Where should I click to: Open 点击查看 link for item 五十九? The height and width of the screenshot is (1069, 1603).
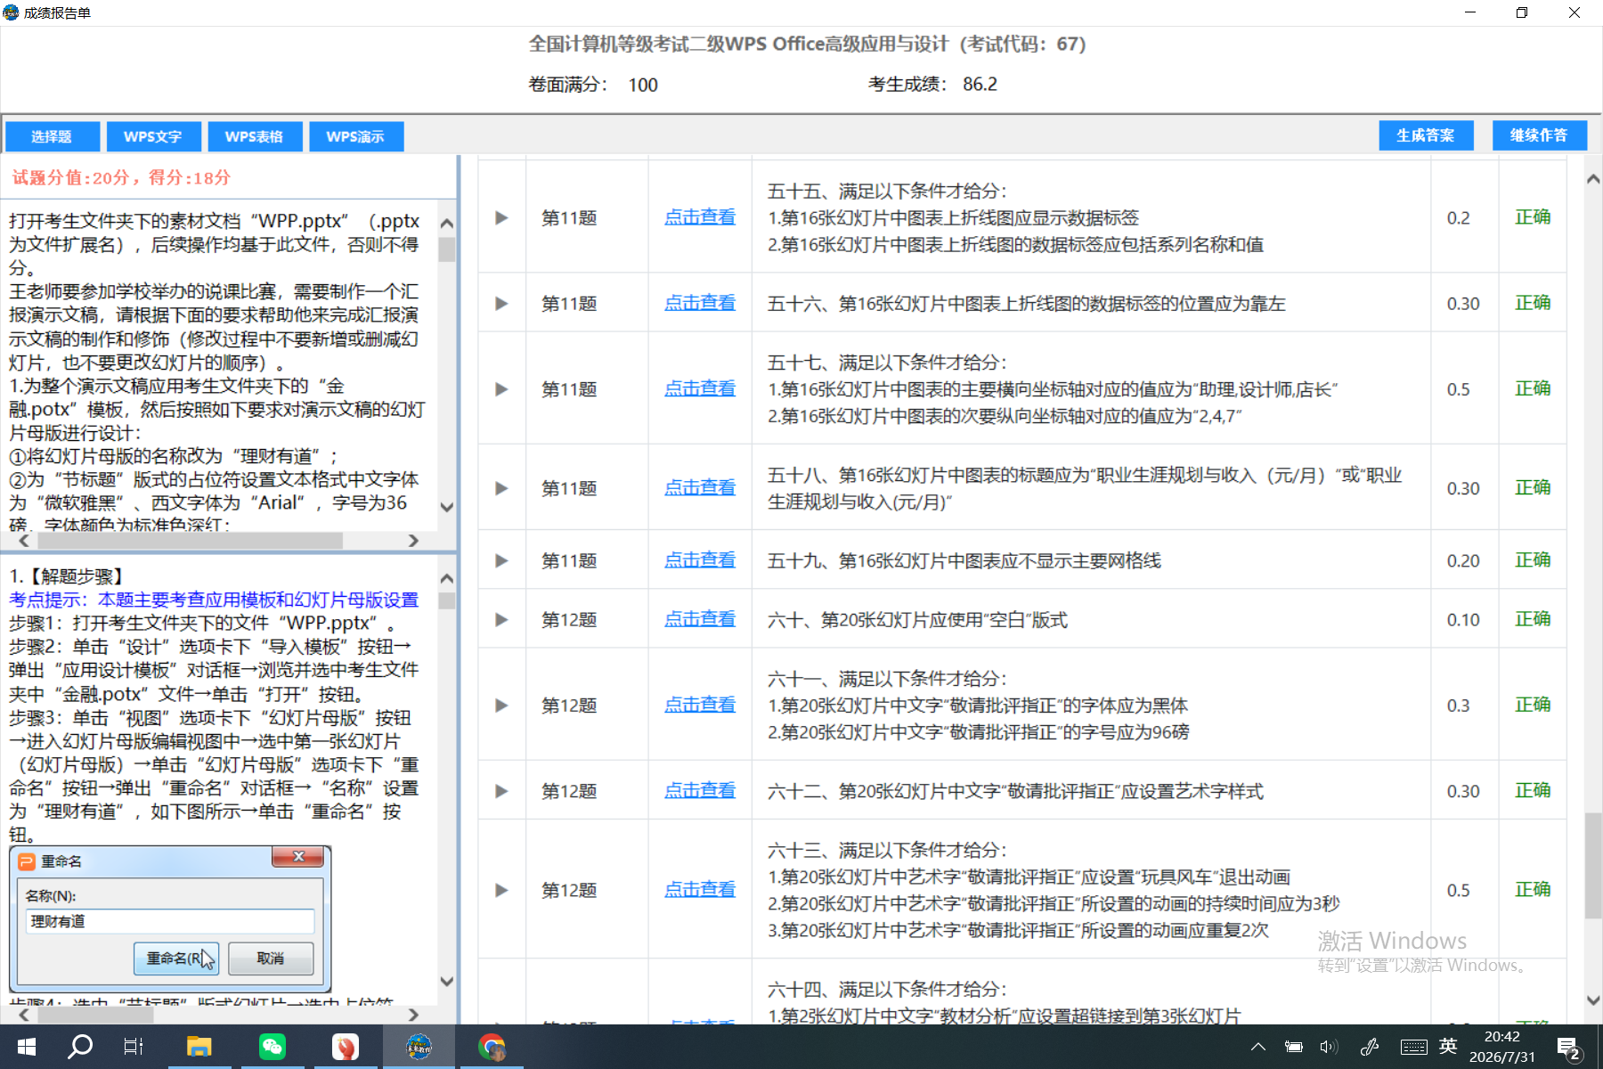(x=700, y=560)
